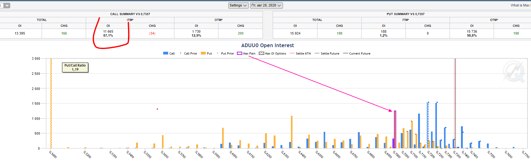Viewport: 531px width, 162px height.
Task: Select the PUT SUMMARY VS 0,7357 header
Action: 405,14
